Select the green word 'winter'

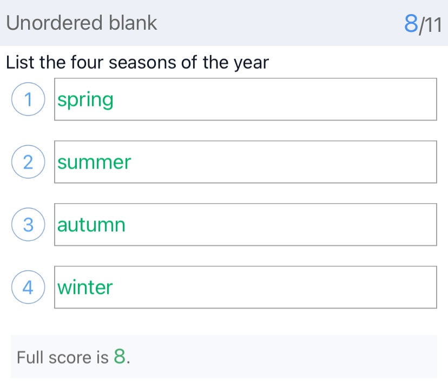pyautogui.click(x=85, y=287)
